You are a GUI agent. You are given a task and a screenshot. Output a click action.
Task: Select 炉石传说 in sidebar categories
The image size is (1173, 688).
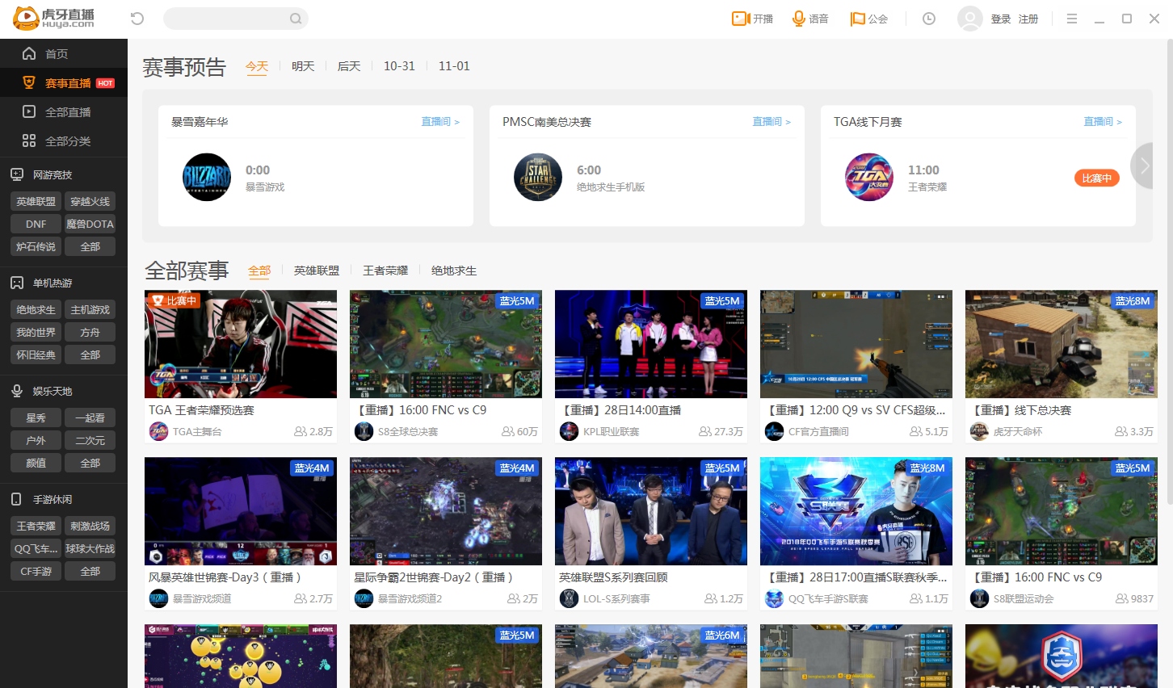tap(36, 246)
